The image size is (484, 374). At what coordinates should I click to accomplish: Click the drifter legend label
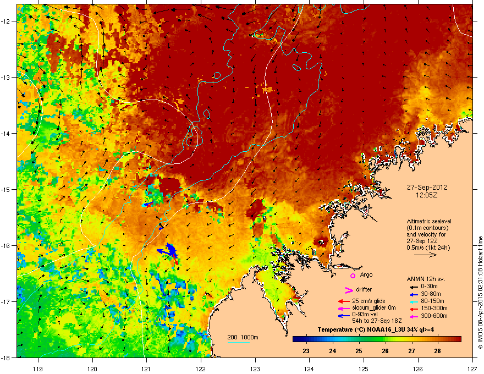click(x=364, y=289)
